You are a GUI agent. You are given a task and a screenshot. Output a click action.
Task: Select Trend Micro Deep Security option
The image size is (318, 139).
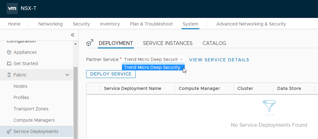pyautogui.click(x=152, y=67)
